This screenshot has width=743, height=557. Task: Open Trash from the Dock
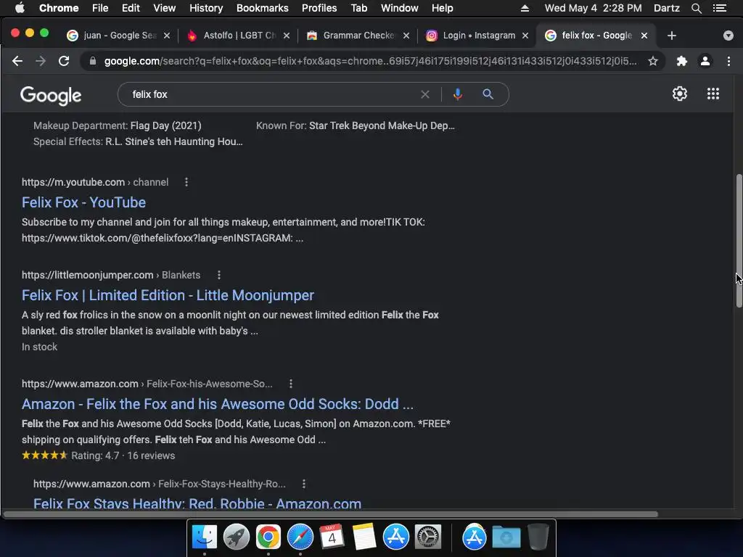(538, 537)
